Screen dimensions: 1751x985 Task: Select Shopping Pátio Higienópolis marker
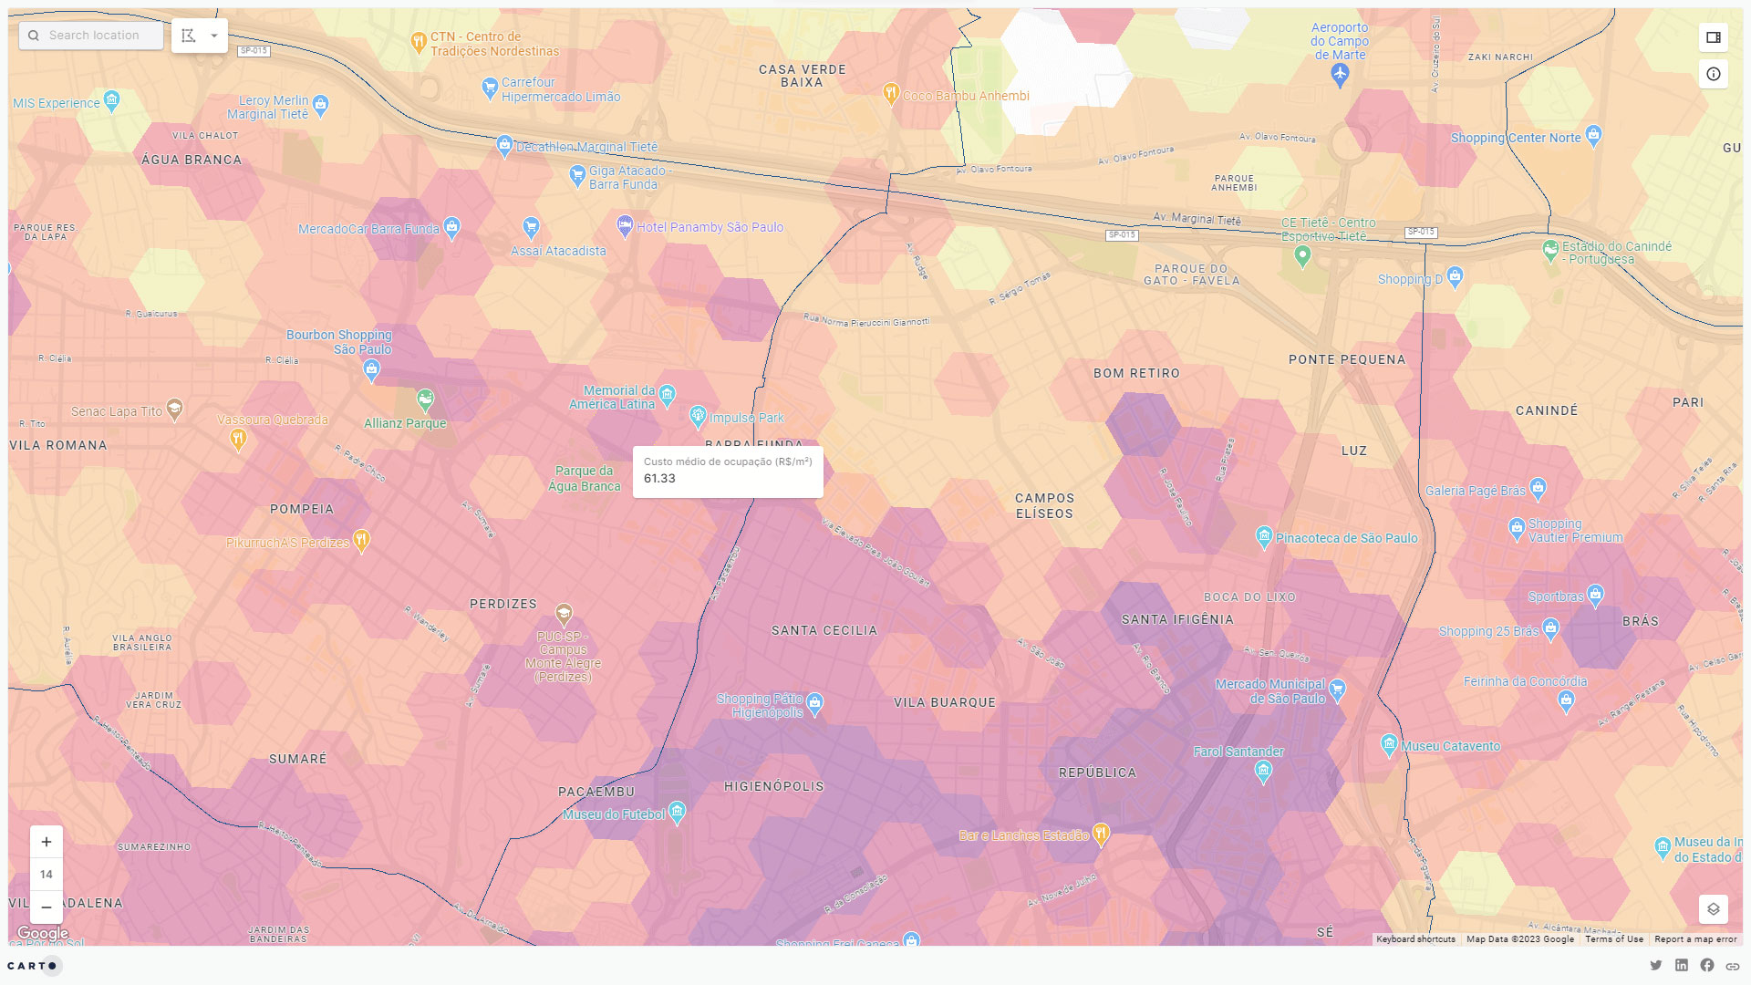[815, 703]
